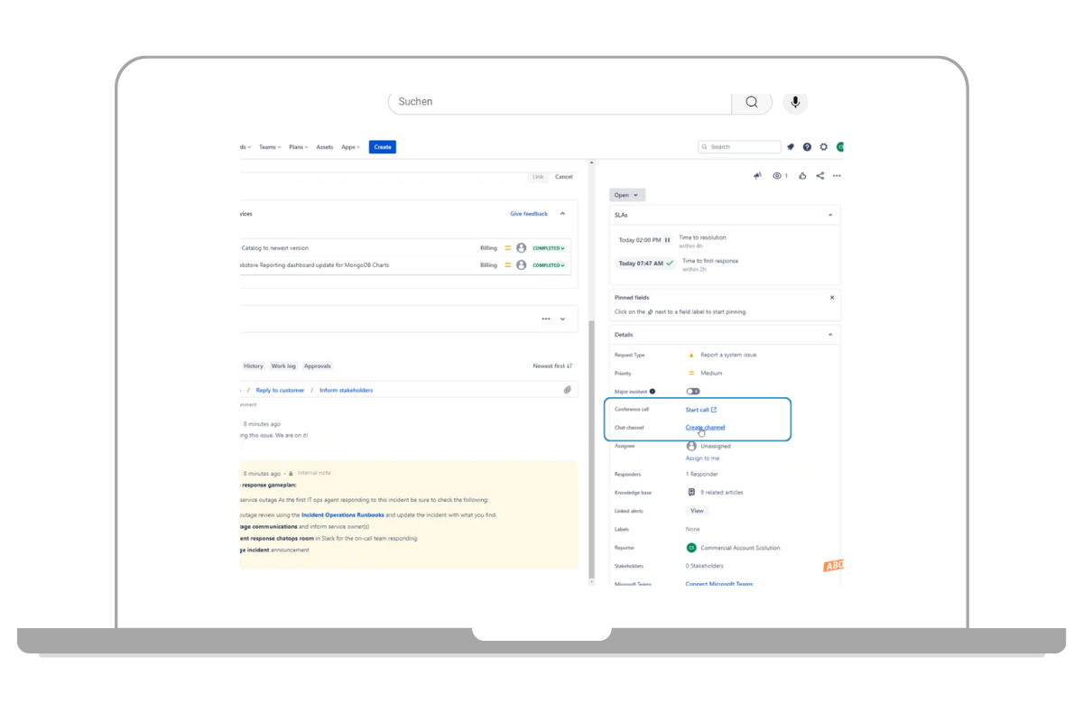This screenshot has height=713, width=1083.
Task: Click the Give feedback link
Action: point(529,214)
